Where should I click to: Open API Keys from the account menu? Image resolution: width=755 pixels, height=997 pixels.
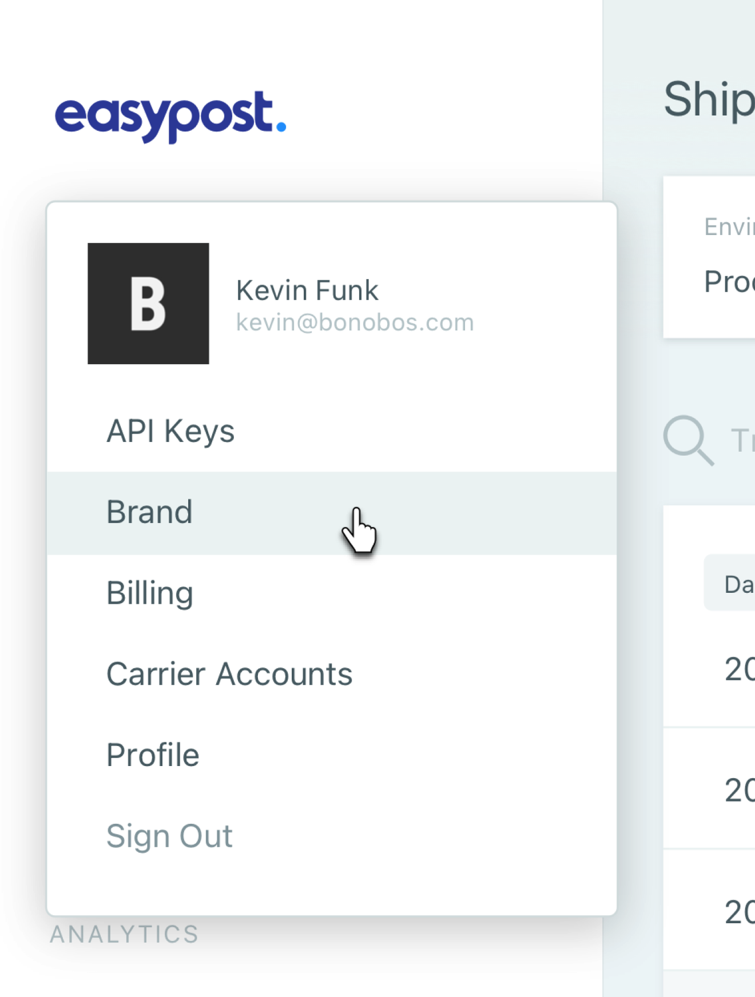(332, 431)
